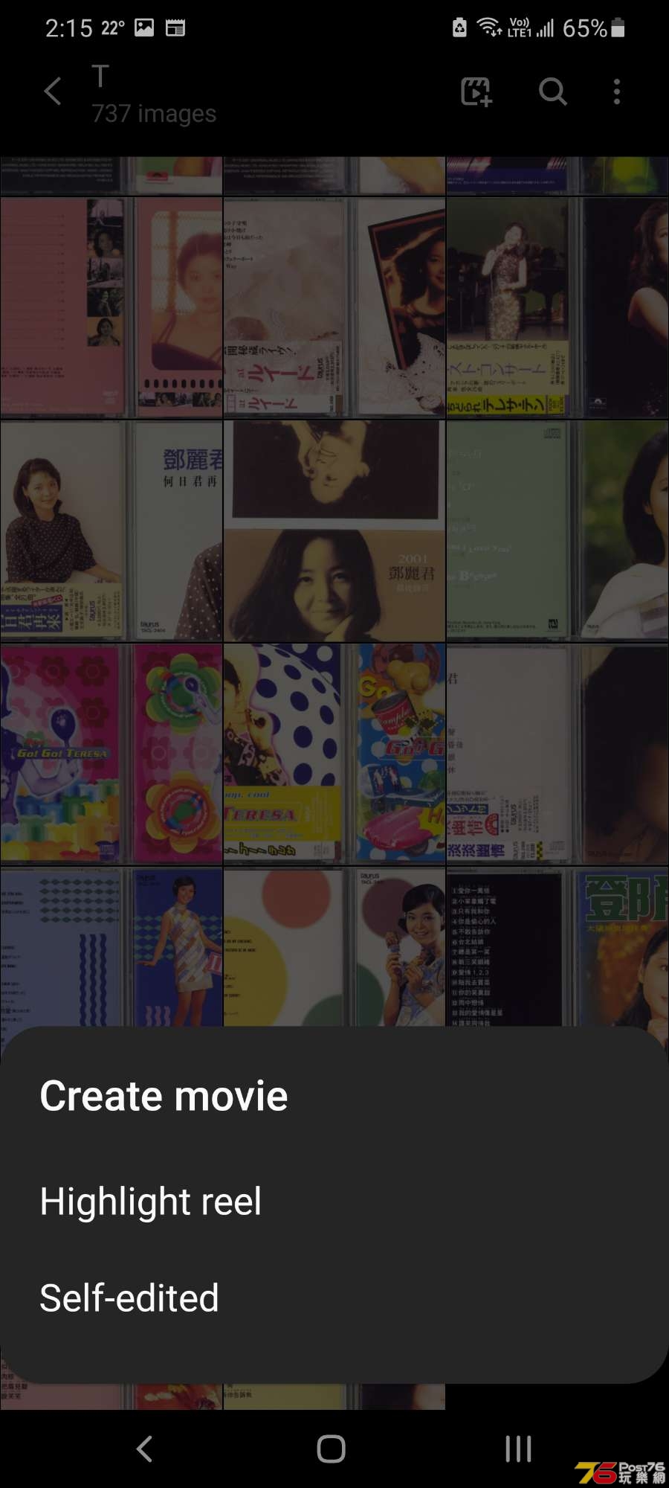Choose the Self-edited option
Viewport: 669px width, 1488px height.
129,1298
